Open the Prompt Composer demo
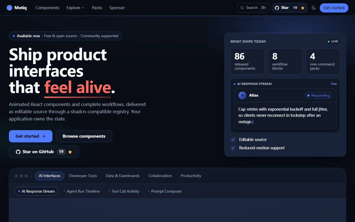 (165, 191)
